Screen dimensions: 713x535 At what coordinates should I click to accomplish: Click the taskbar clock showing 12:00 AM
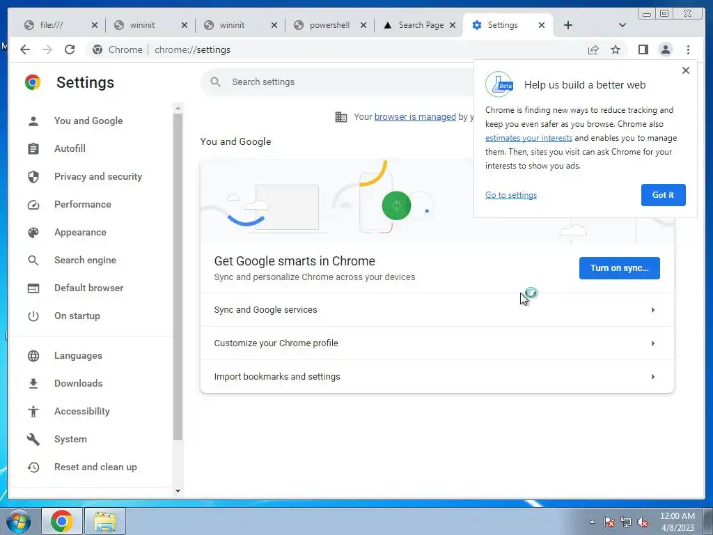pos(677,522)
